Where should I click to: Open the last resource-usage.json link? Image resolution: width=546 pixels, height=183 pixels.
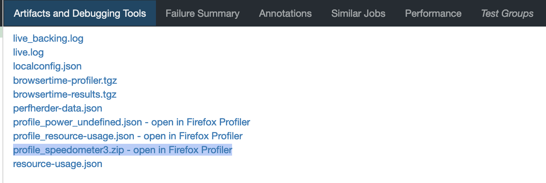57,164
